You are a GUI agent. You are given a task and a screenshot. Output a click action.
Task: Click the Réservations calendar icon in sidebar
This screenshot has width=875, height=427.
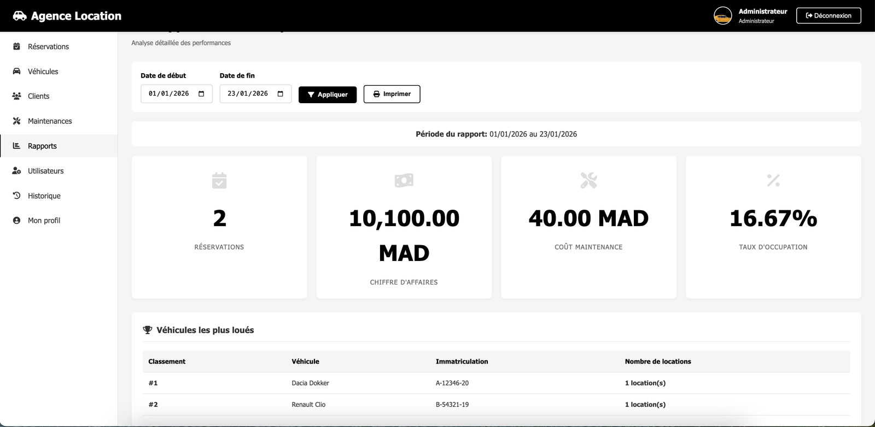(16, 46)
